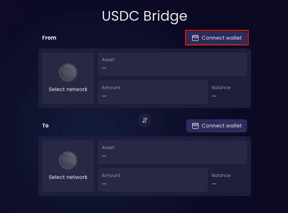Click the wallet icon in the From section
Viewport: 288px width, 213px height.
(195, 38)
